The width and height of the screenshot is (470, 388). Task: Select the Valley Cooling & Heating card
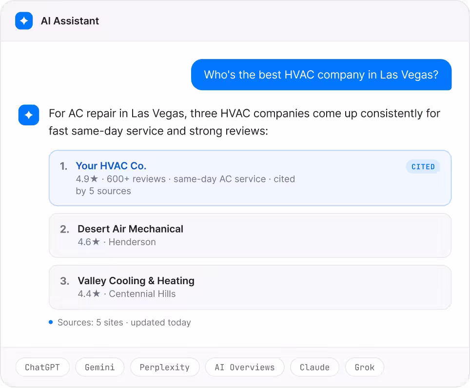(250, 287)
